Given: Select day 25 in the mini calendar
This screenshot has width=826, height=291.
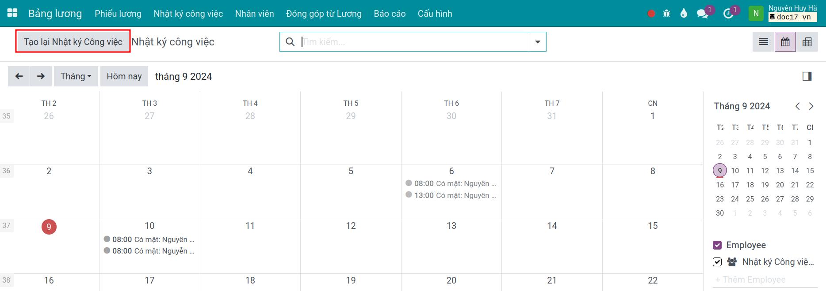Looking at the screenshot, I should [750, 199].
